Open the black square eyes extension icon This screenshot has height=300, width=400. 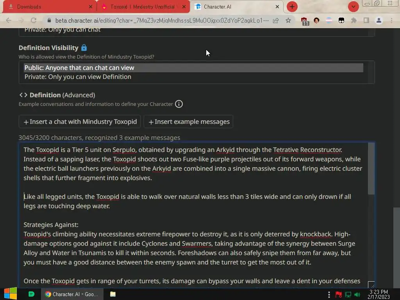tap(341, 20)
